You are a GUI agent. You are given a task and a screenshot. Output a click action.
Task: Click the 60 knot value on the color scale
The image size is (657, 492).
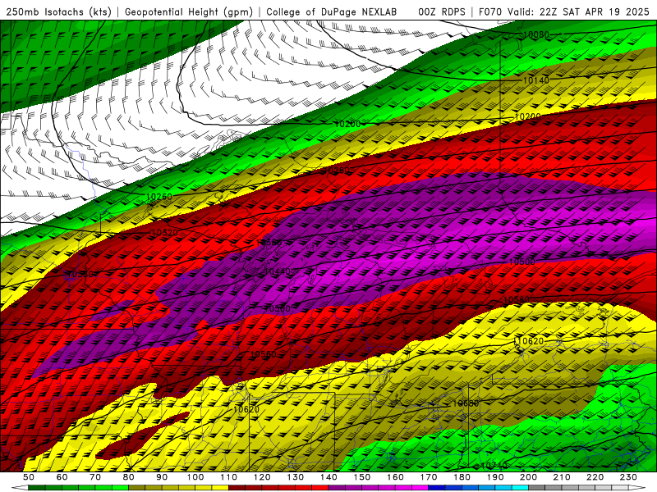click(62, 477)
